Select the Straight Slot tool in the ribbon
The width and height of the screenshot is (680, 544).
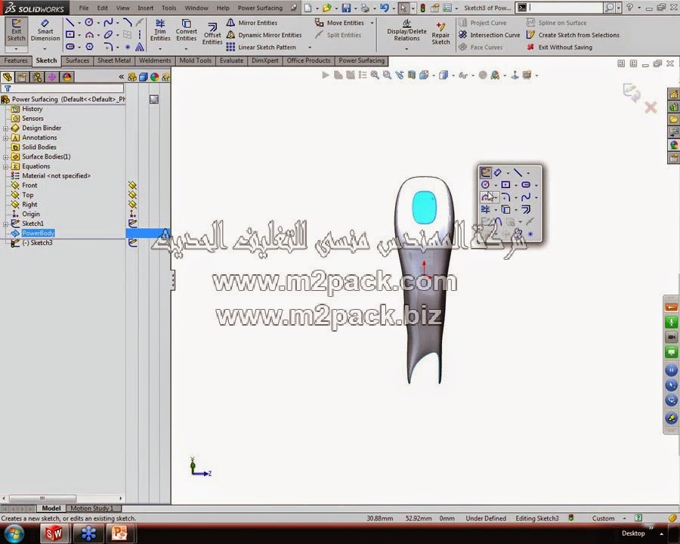coord(70,46)
